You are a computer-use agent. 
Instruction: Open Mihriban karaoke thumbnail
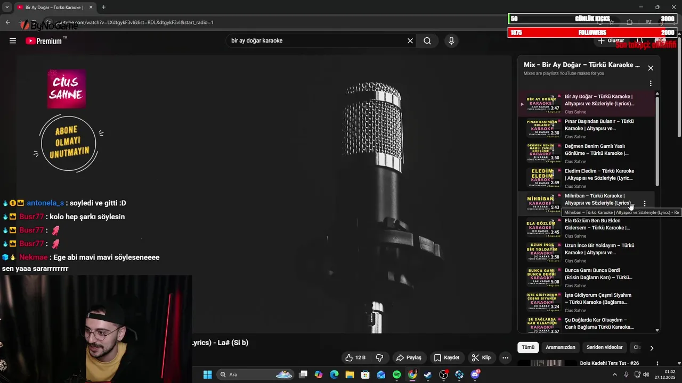point(543,203)
